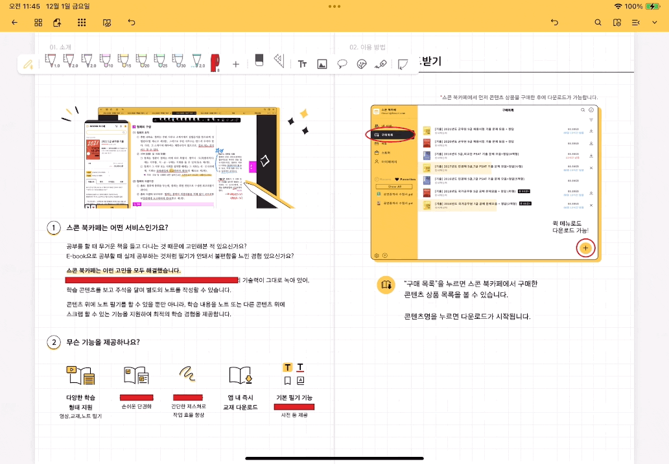Select the lasso selection tool

342,64
